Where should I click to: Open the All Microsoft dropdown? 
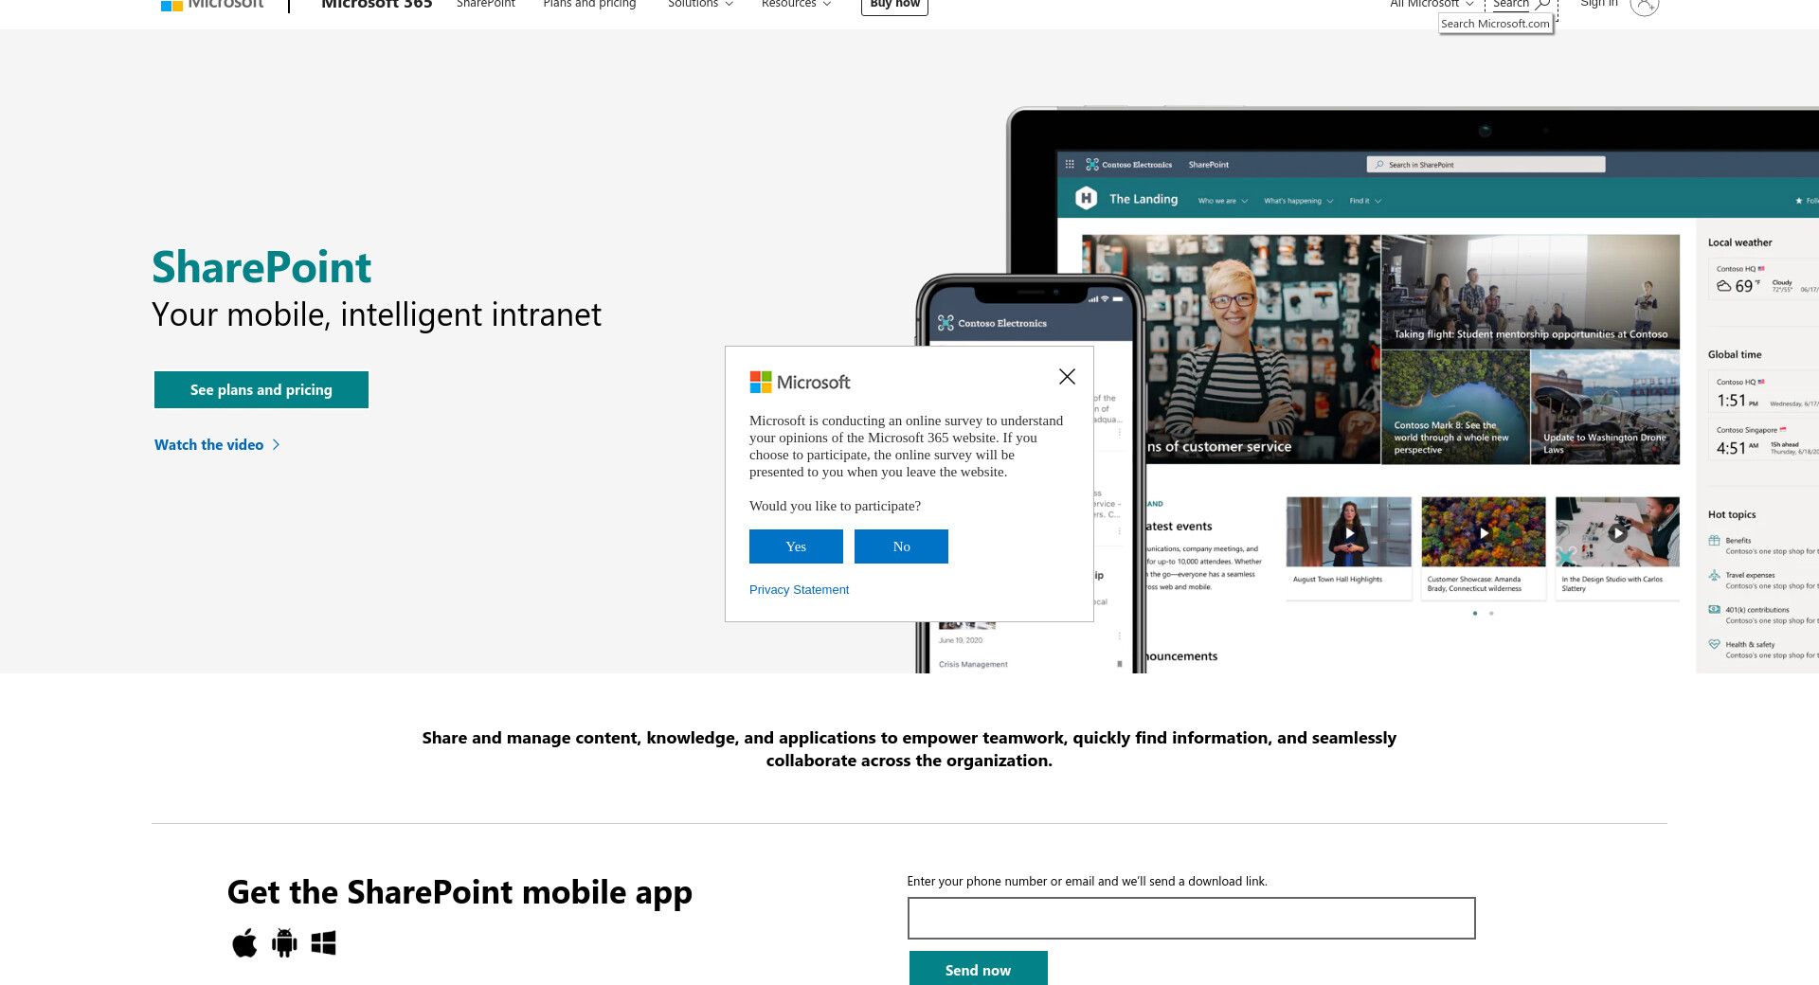pos(1432,4)
